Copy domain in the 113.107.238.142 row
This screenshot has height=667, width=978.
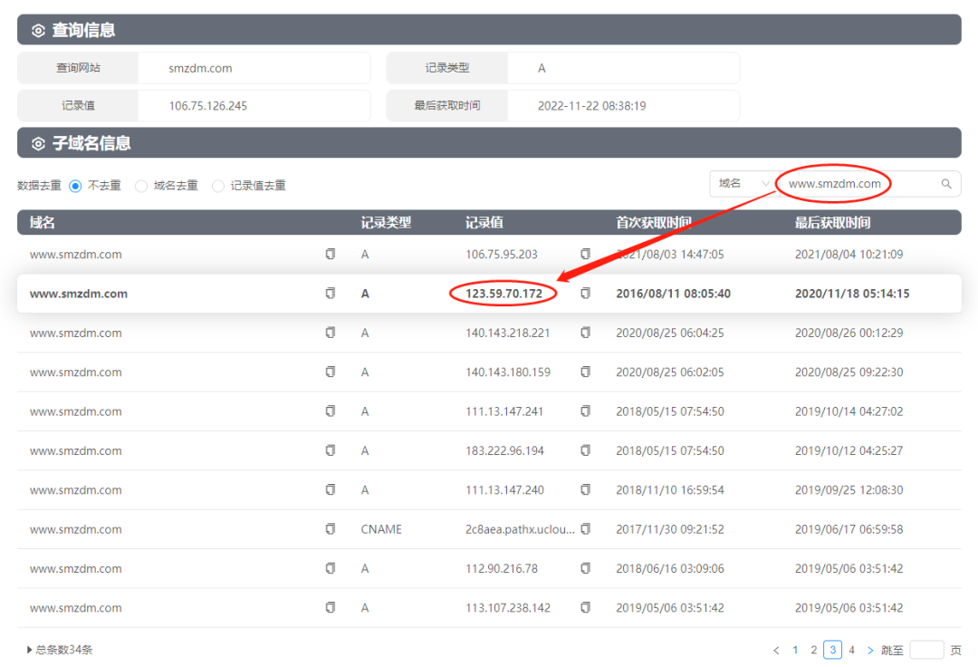[331, 608]
